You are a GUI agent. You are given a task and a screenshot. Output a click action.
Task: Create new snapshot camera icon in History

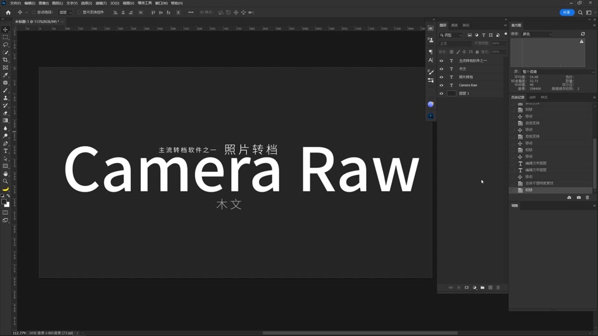click(x=579, y=197)
